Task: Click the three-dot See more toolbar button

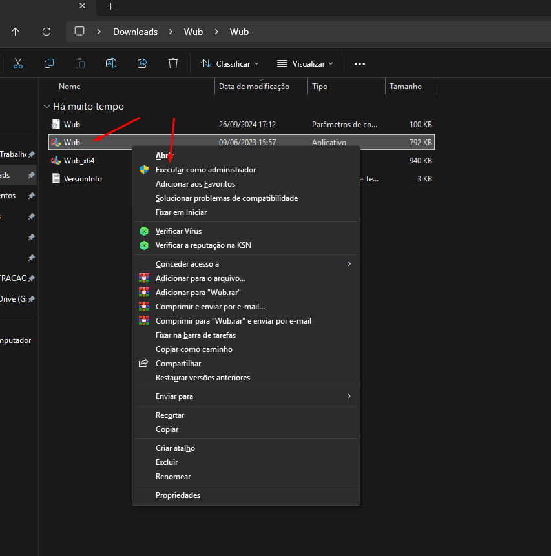Action: (360, 63)
